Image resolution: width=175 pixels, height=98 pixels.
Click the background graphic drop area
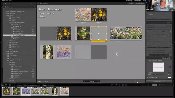[158, 67]
